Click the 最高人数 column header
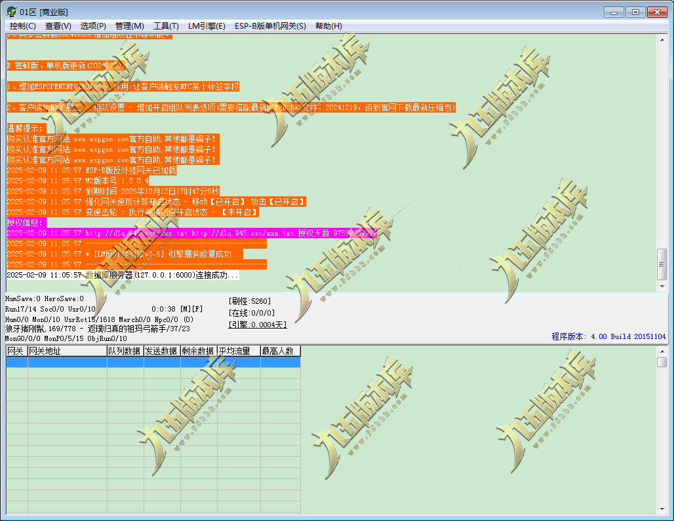Image resolution: width=674 pixels, height=521 pixels. tap(280, 351)
